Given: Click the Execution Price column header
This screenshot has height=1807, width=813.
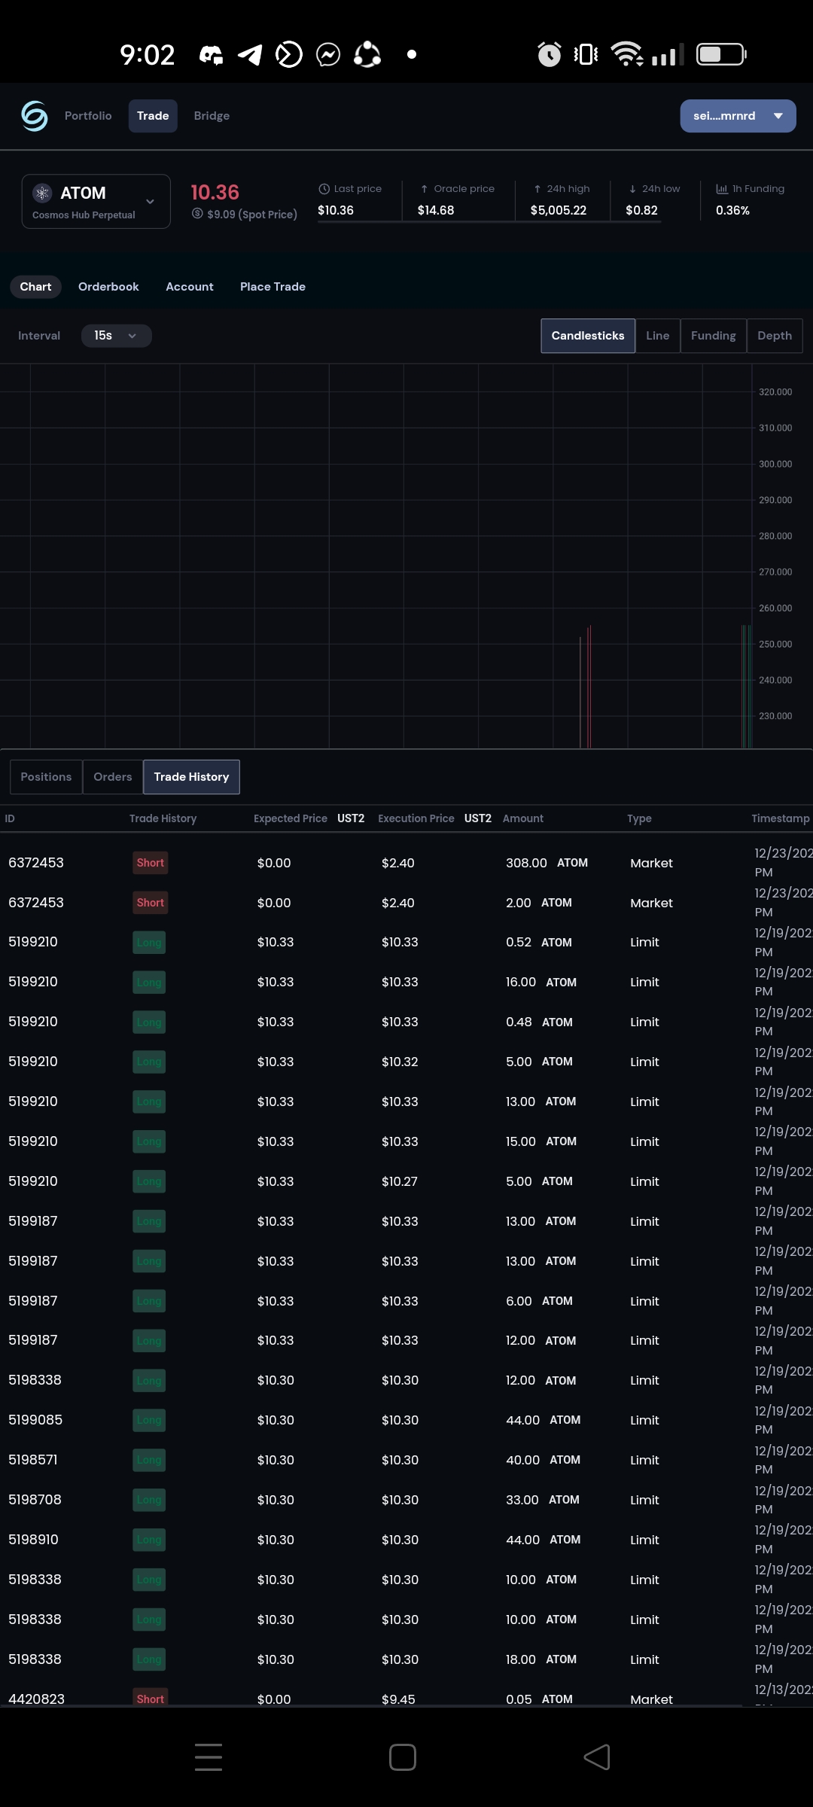Looking at the screenshot, I should (416, 818).
